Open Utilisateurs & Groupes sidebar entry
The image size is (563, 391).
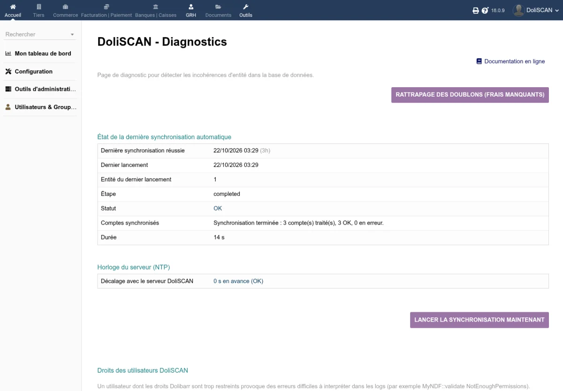(46, 107)
